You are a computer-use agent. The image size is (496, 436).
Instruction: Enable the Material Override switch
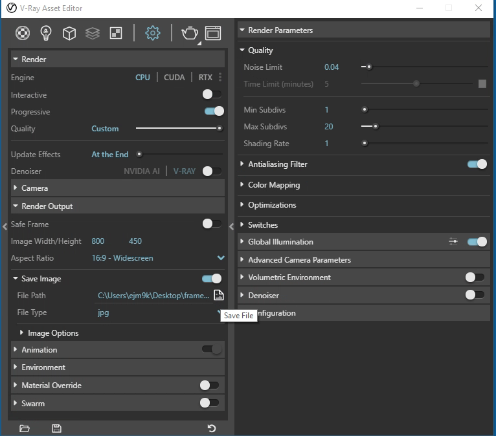(209, 385)
